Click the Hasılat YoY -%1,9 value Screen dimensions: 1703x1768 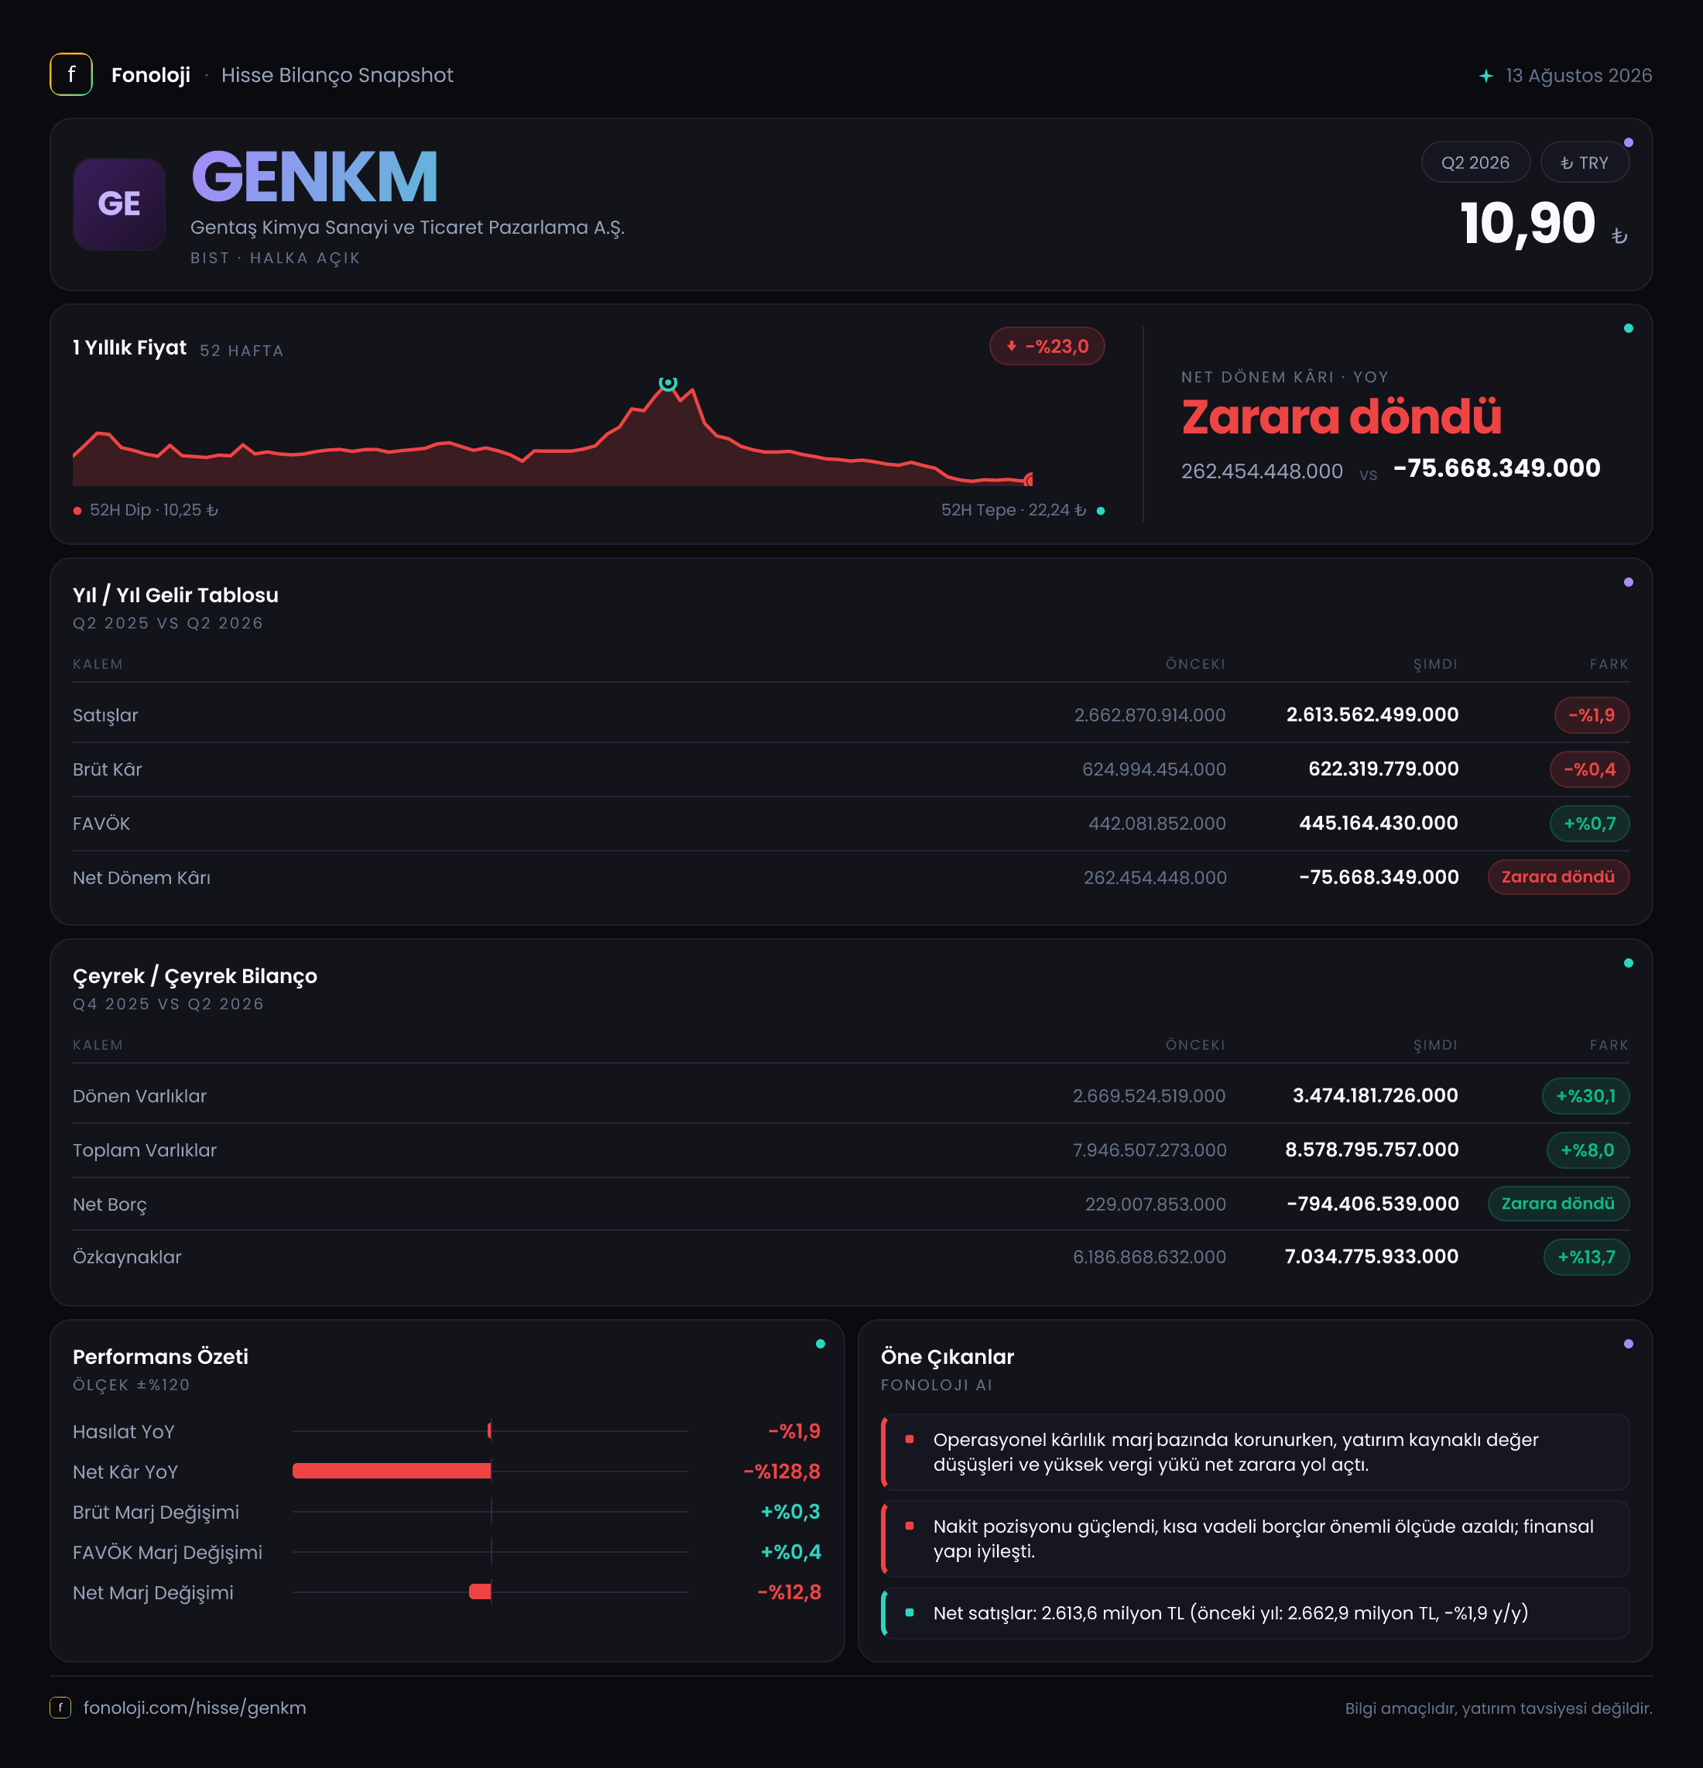pos(793,1431)
